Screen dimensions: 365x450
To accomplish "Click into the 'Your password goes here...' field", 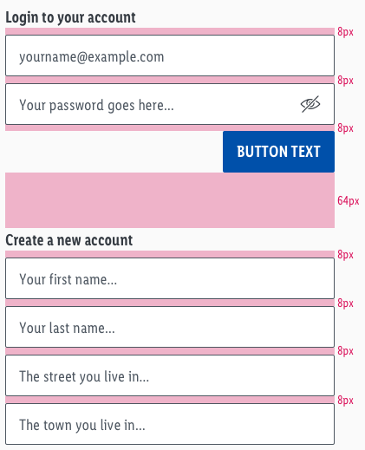I will coord(170,104).
